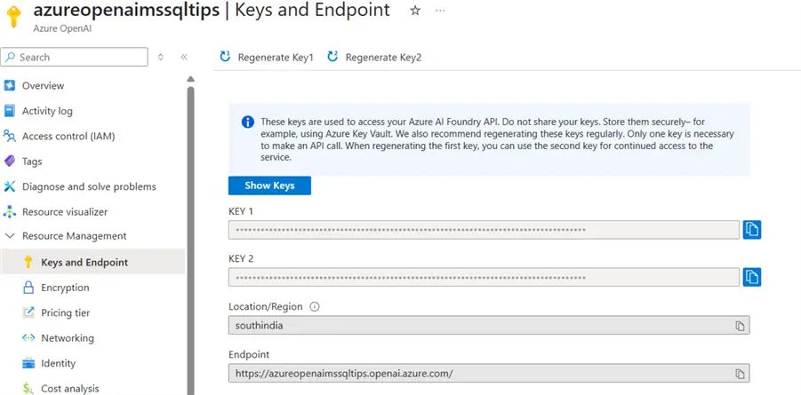Click the gold key resource icon
This screenshot has height=395, width=801.
pos(14,18)
